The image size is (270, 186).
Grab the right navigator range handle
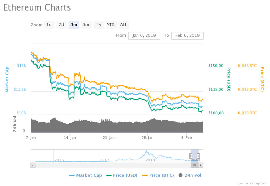pyautogui.click(x=198, y=156)
